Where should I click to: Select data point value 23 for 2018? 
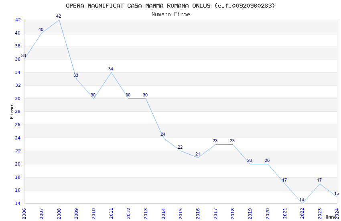232,141
